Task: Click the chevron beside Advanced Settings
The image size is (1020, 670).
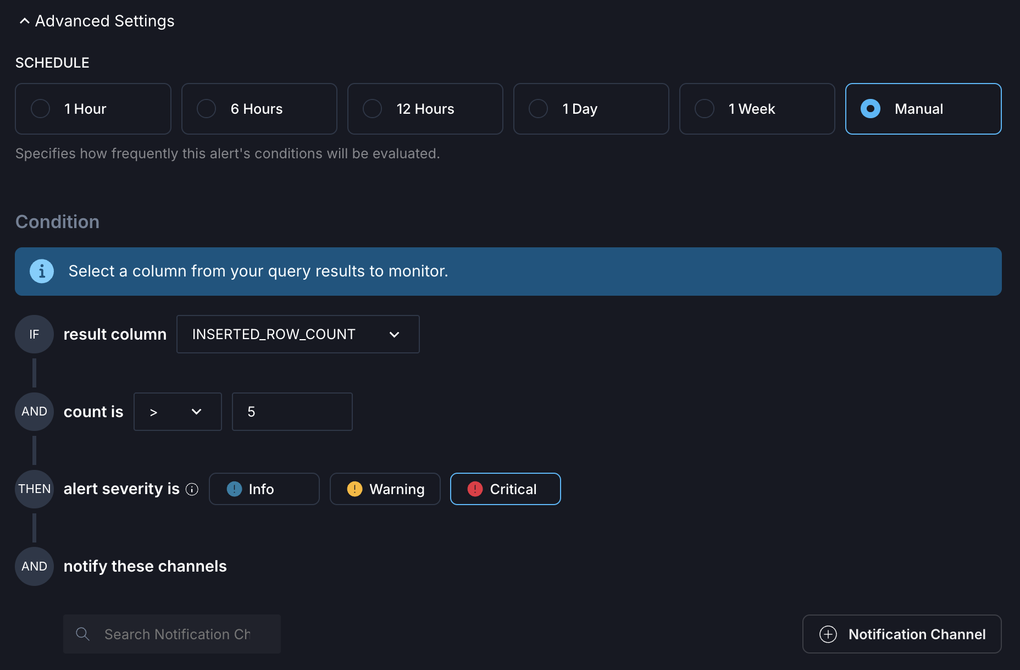Action: pyautogui.click(x=24, y=20)
